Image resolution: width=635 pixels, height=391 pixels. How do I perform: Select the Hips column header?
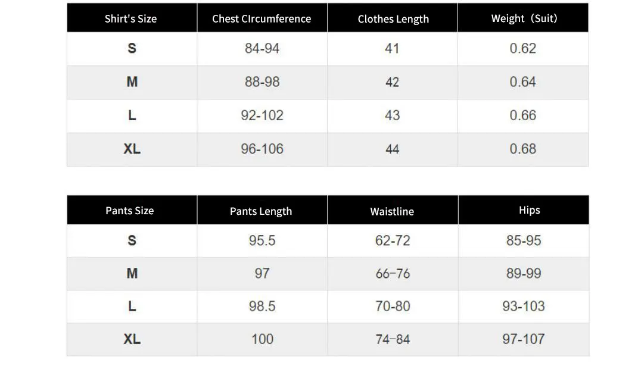tap(529, 210)
